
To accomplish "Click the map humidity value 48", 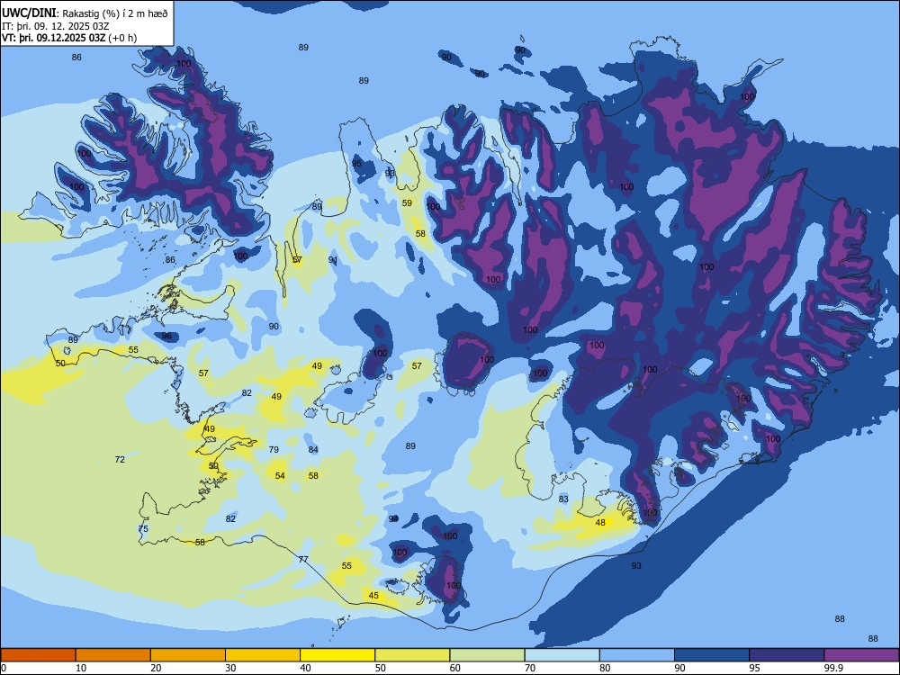I will click(600, 522).
